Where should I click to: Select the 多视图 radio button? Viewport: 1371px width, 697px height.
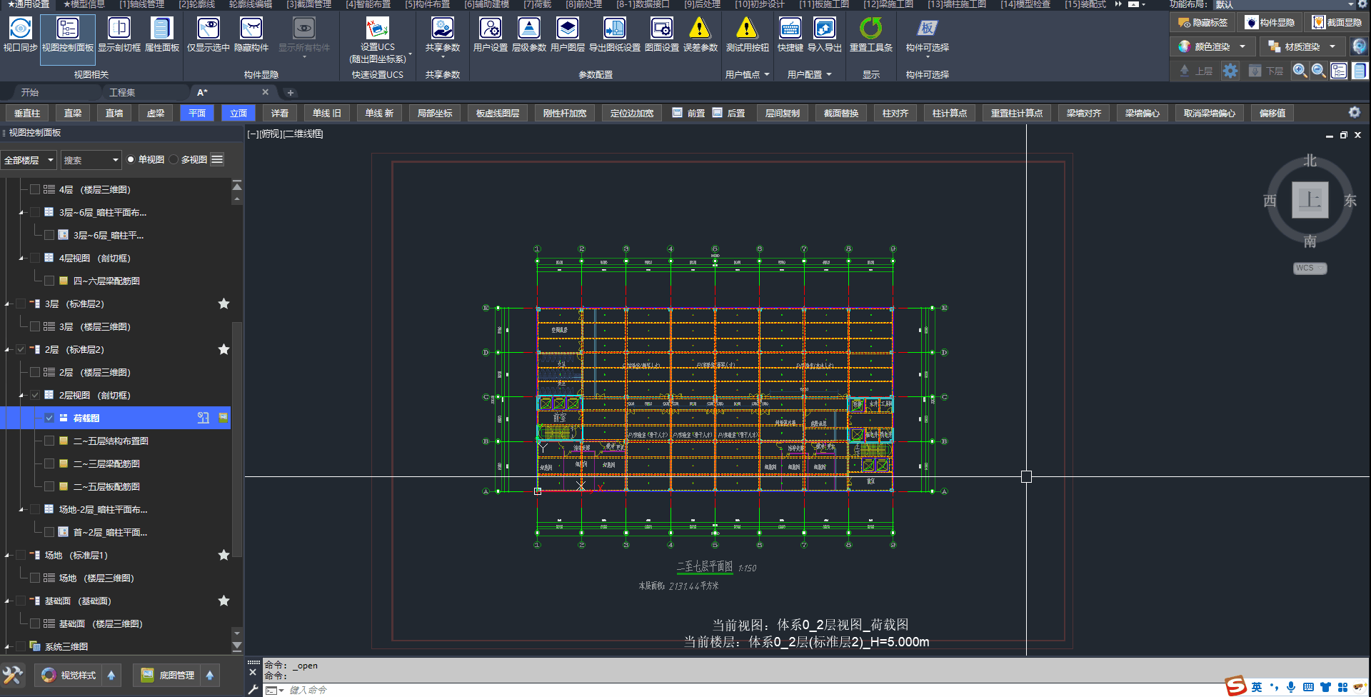174,160
